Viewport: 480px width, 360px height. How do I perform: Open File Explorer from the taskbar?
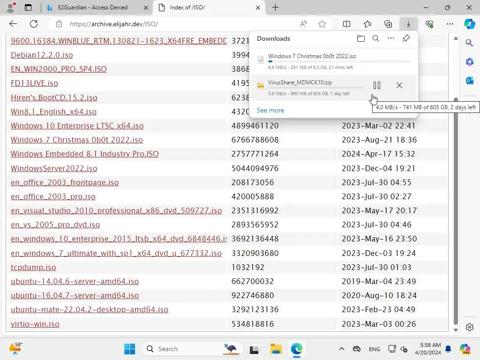(276, 349)
